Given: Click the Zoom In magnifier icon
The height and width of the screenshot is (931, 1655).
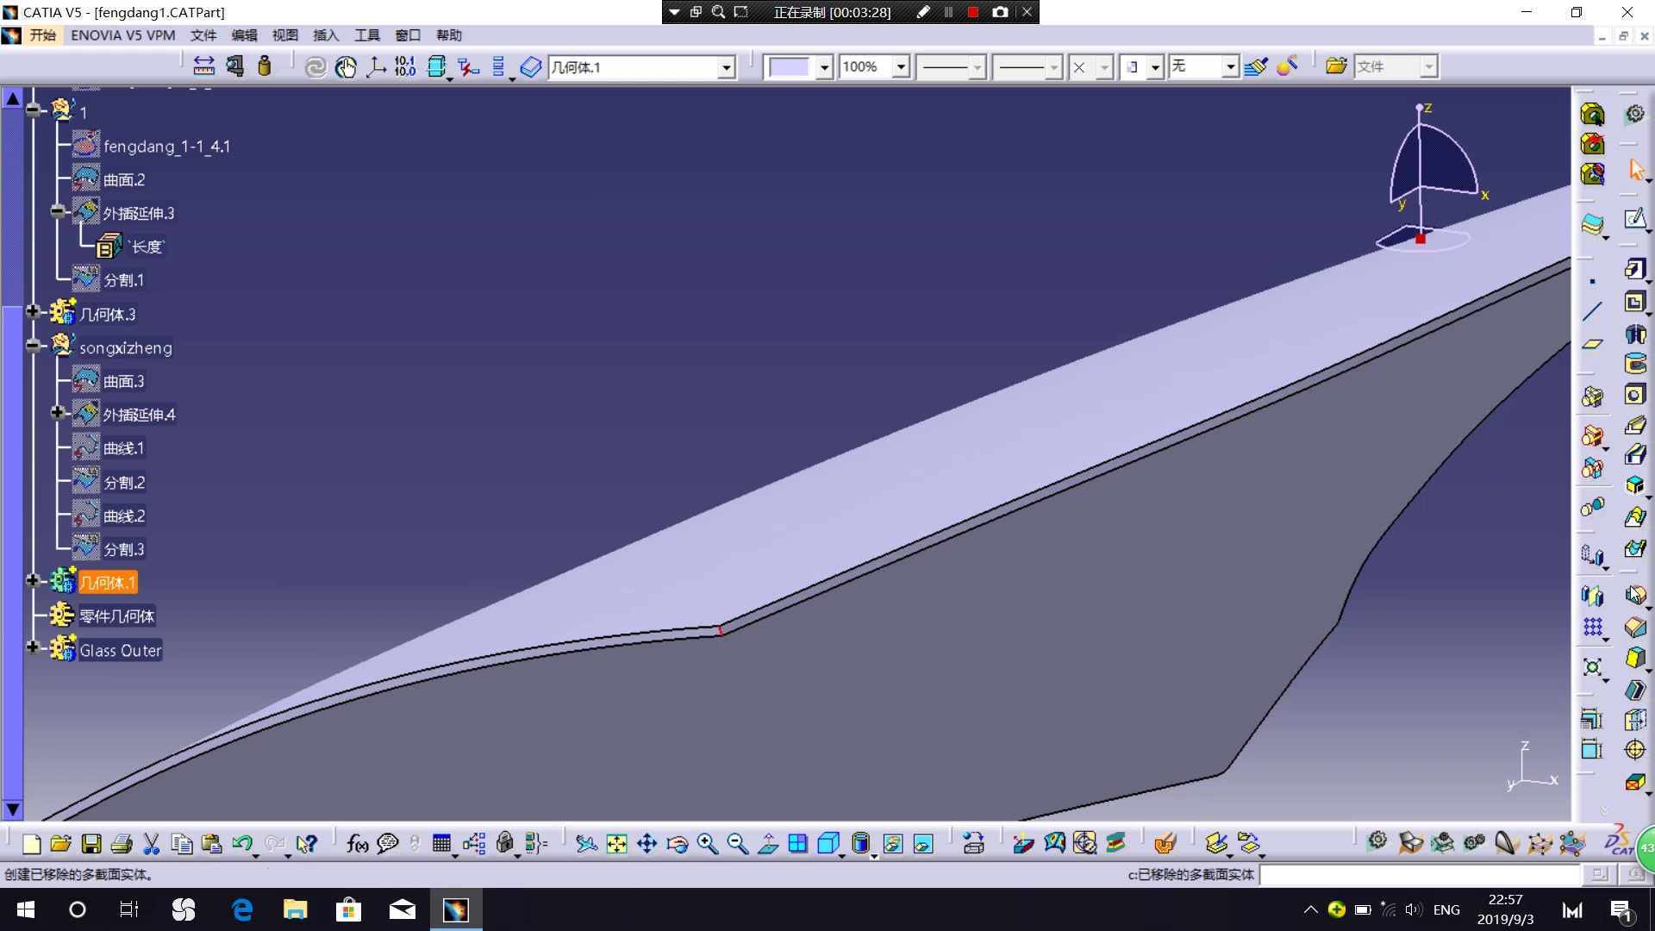Looking at the screenshot, I should pos(707,843).
